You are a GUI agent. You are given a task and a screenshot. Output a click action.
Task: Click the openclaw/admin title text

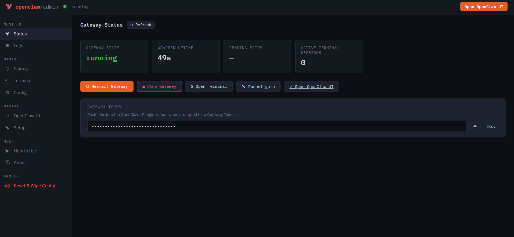pyautogui.click(x=37, y=7)
